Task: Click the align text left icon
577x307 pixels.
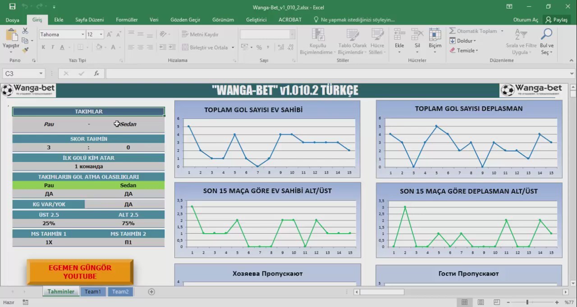Action: [131, 47]
